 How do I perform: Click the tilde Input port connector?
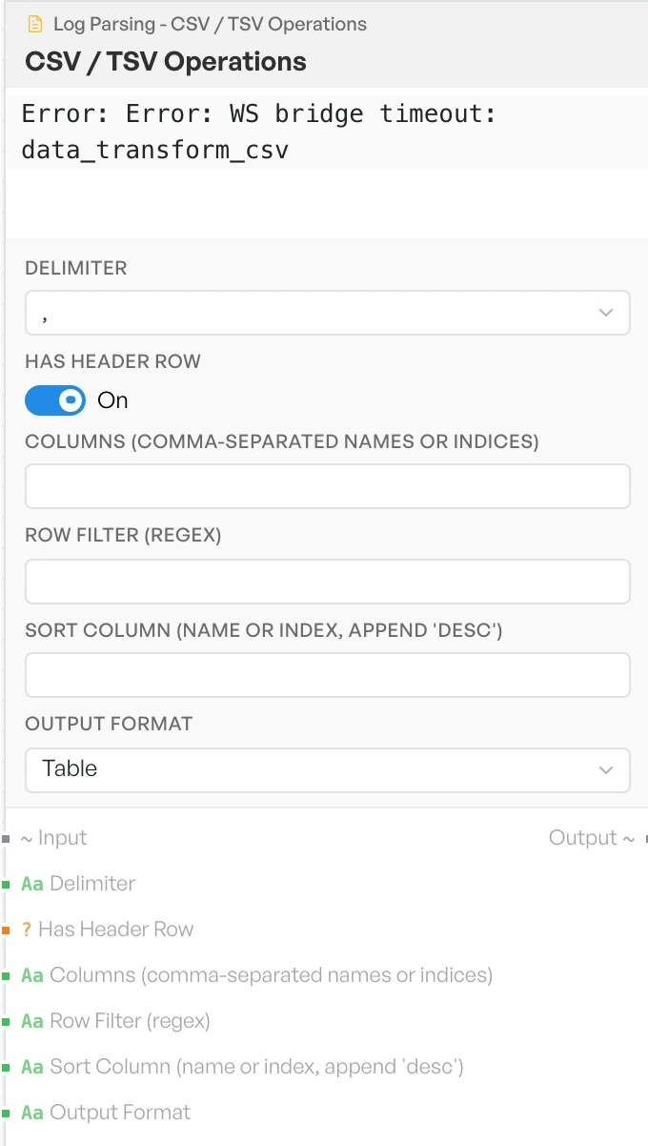click(6, 838)
